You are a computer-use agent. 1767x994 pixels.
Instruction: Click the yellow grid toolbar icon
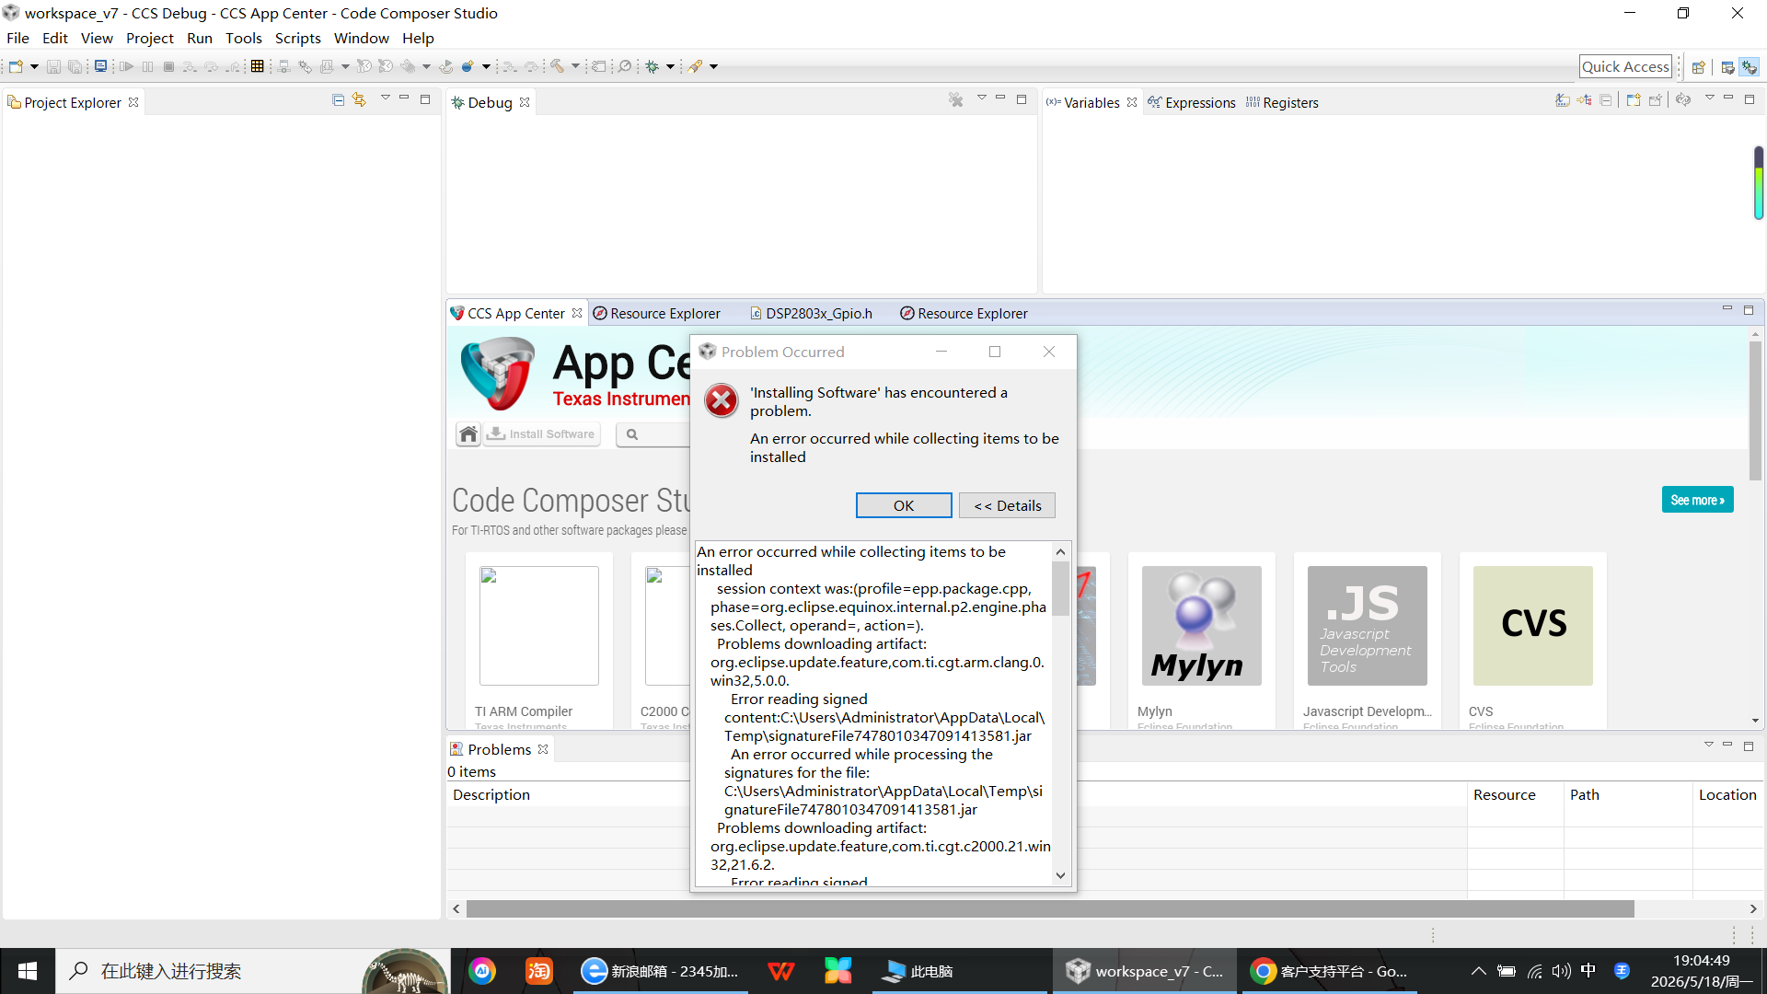tap(258, 66)
